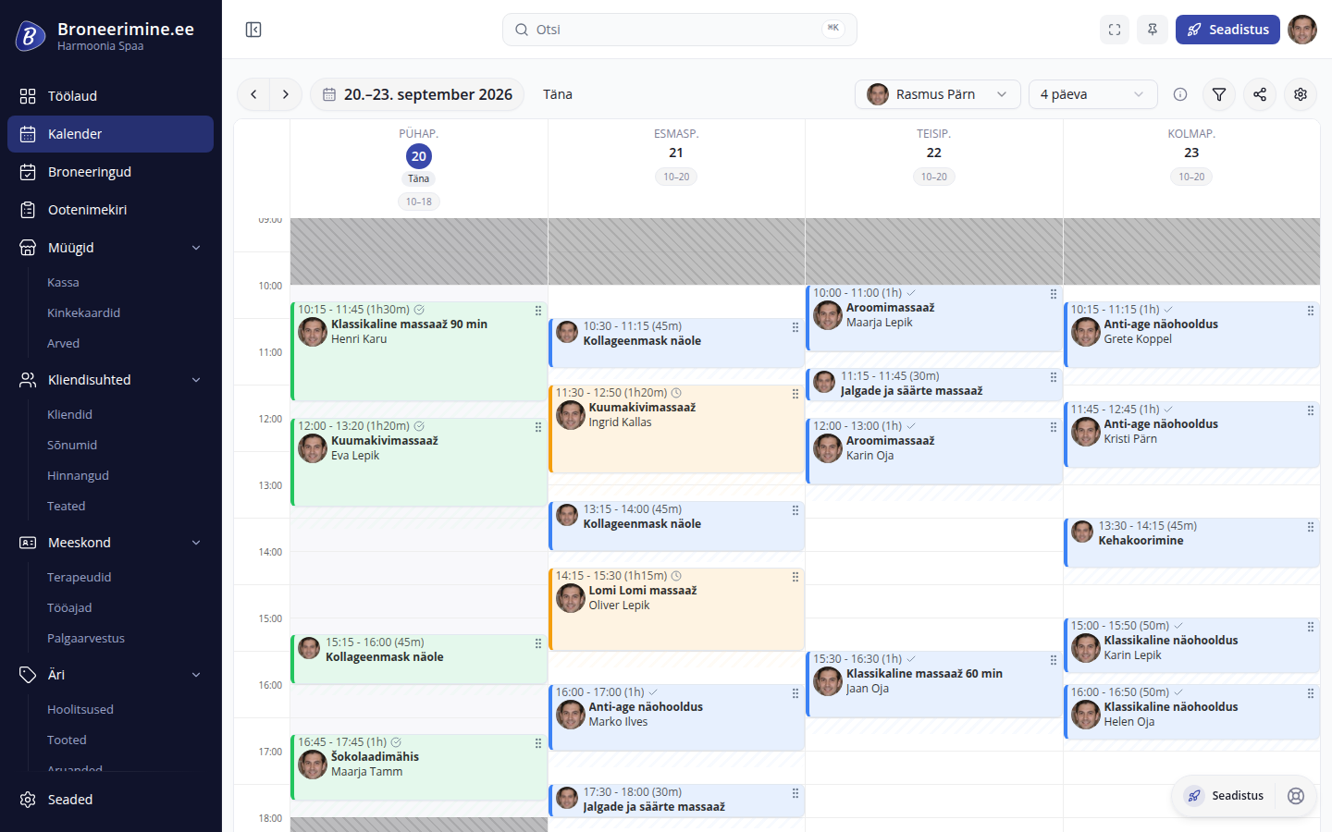Click the user profile avatar
The width and height of the screenshot is (1332, 832).
1302,30
